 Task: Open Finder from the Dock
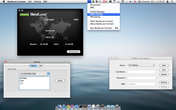click(59, 106)
